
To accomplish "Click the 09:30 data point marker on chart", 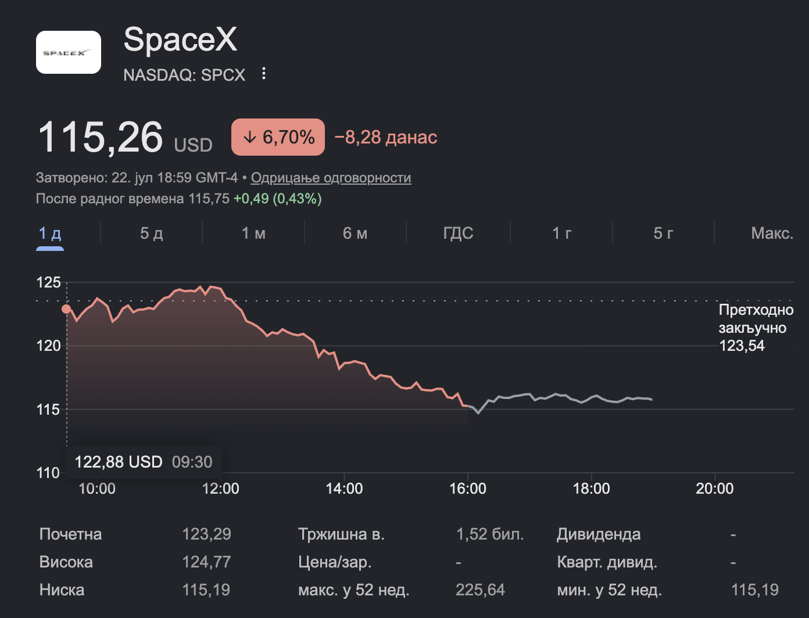I will pyautogui.click(x=66, y=309).
